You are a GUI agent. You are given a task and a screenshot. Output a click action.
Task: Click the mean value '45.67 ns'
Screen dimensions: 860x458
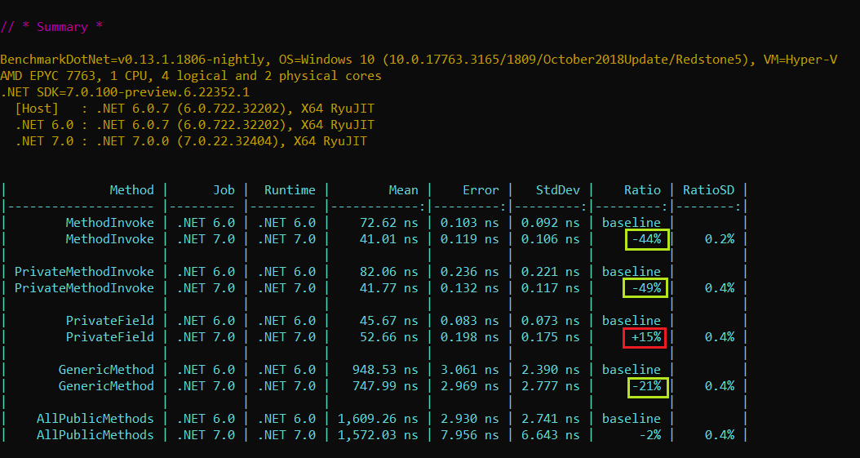pyautogui.click(x=389, y=320)
